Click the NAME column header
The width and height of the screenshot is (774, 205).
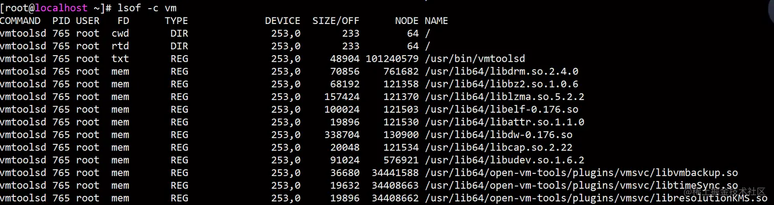pos(436,21)
